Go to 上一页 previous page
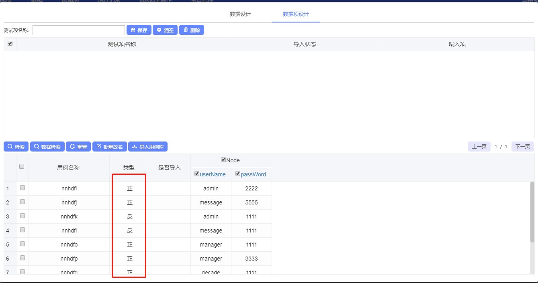The height and width of the screenshot is (283, 538). click(479, 147)
